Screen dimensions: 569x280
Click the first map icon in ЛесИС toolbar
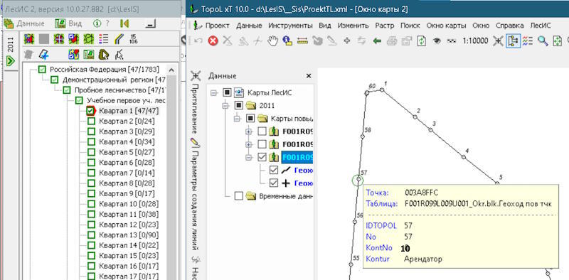28,38
